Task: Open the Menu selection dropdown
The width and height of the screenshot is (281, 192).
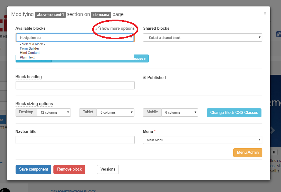Action: point(203,140)
